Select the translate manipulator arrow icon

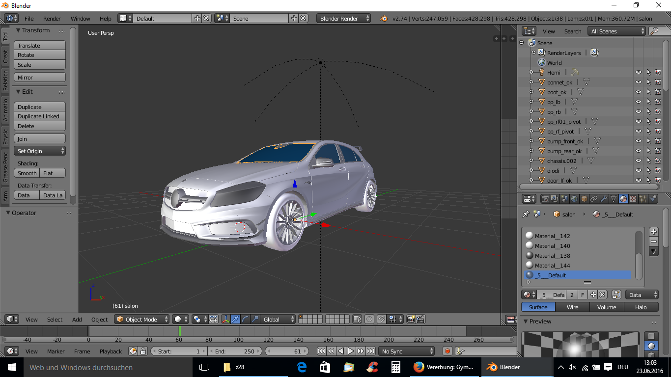[235, 319]
